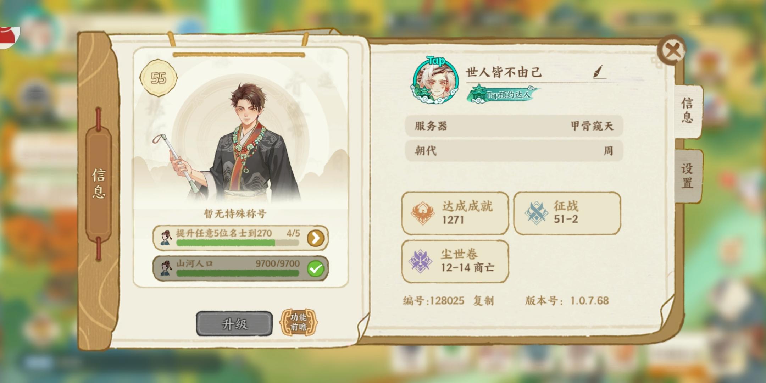The height and width of the screenshot is (383, 766).
Task: Tap the brush edit name icon
Action: (x=599, y=72)
